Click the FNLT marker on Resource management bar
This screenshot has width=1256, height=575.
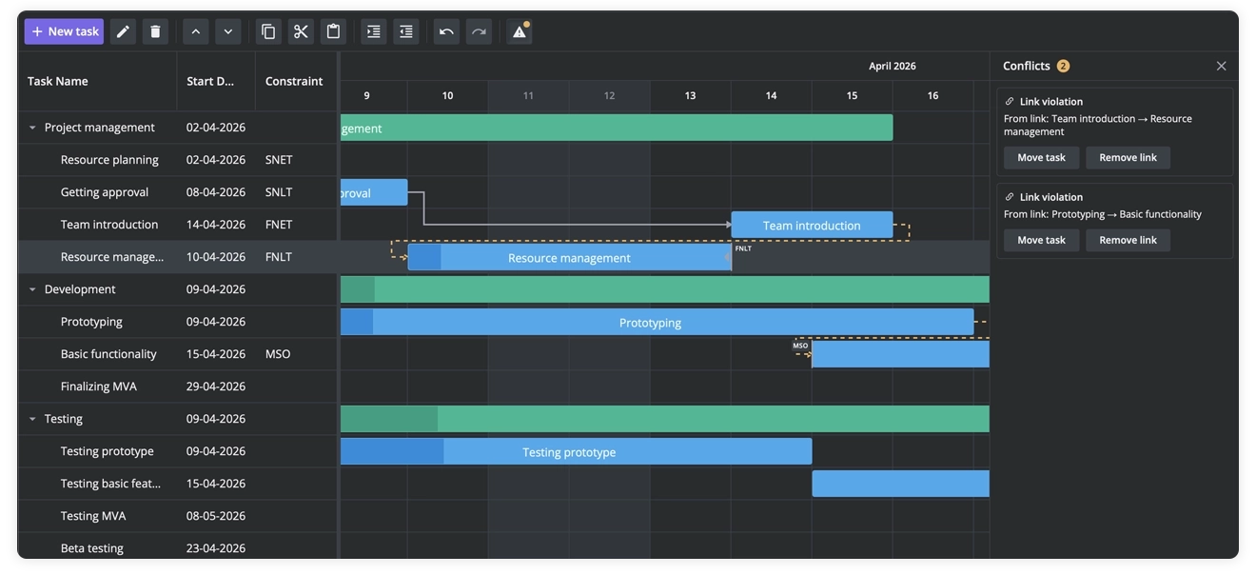click(x=743, y=248)
